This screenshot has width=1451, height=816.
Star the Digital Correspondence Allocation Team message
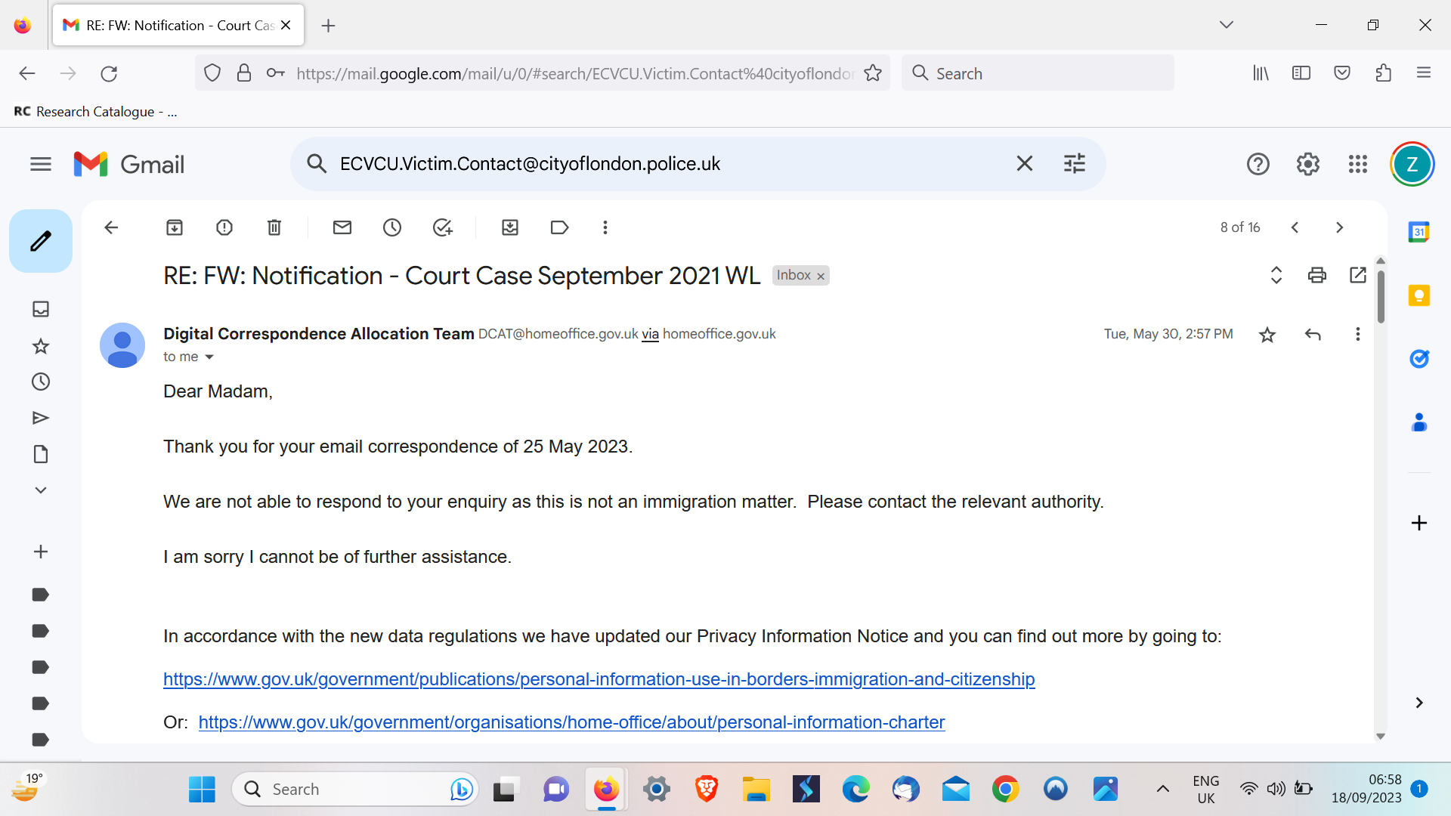click(x=1267, y=335)
